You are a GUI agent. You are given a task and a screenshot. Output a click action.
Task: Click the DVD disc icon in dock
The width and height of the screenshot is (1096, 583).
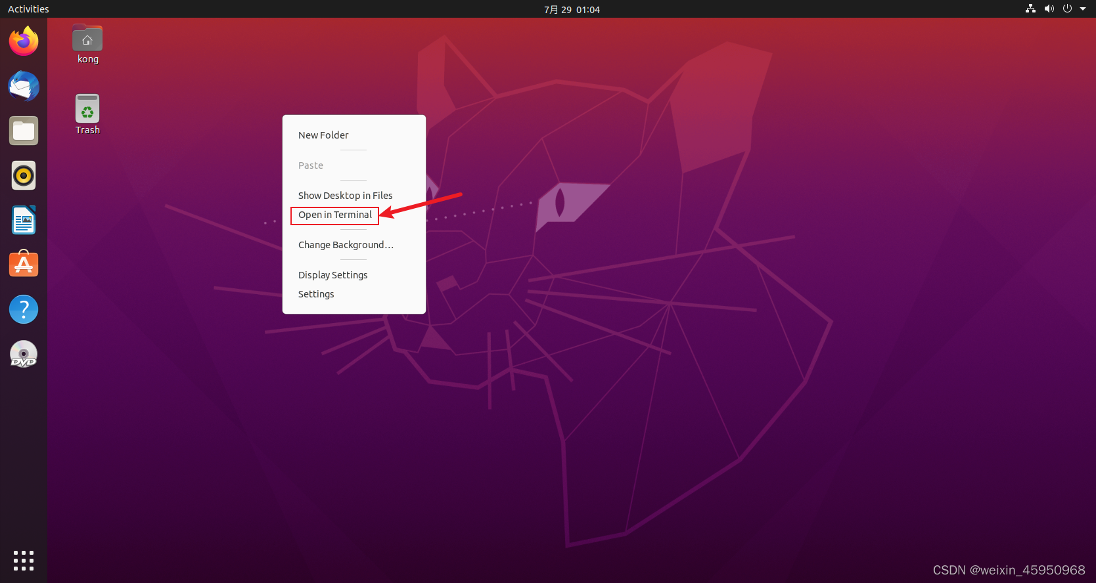click(x=24, y=354)
